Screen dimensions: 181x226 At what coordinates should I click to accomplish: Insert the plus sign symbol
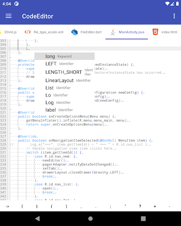click(155, 207)
